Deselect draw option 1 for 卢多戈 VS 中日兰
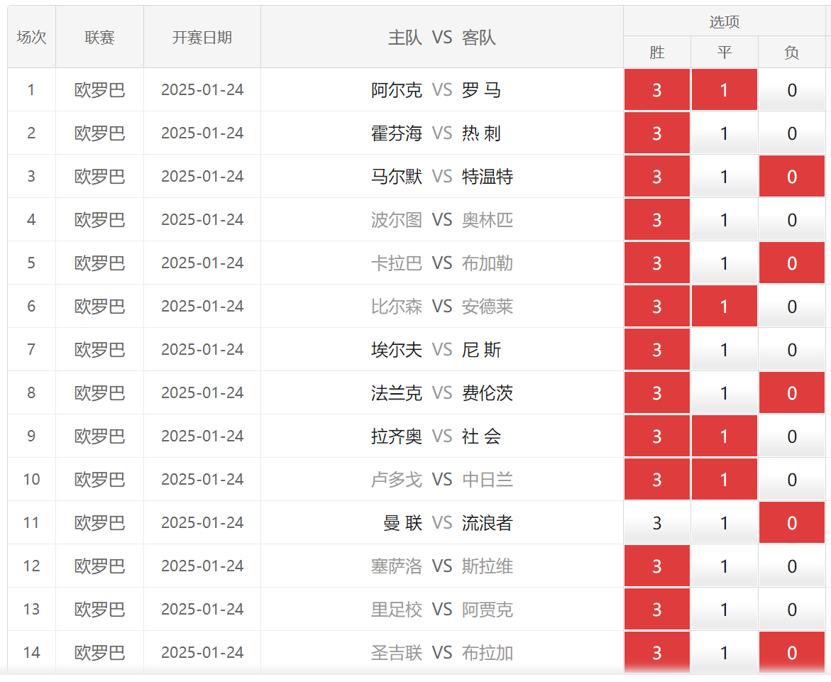The width and height of the screenshot is (831, 682). click(724, 480)
